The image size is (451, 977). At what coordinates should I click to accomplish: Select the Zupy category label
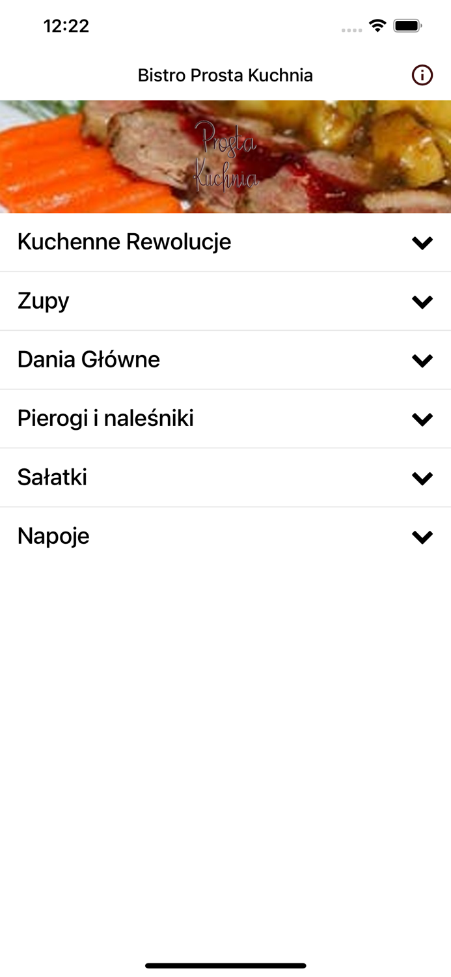[x=44, y=301]
